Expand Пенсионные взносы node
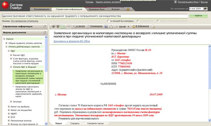 tap(9, 121)
